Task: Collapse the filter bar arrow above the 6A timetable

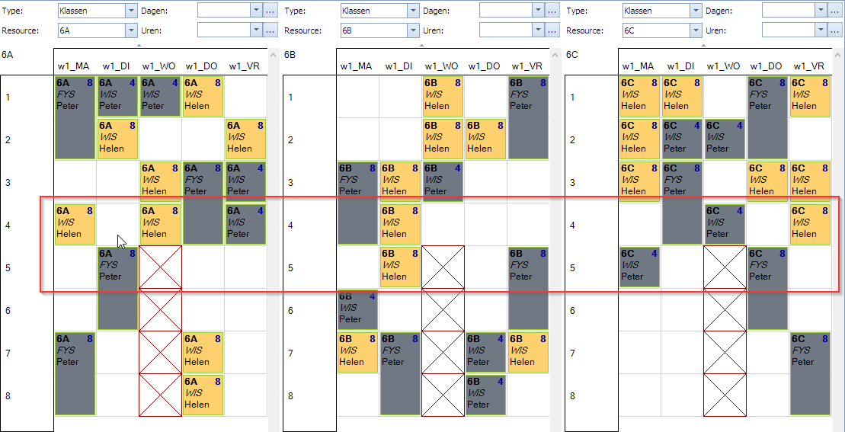Action: pos(139,46)
